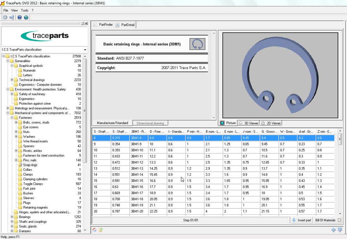Close the left classification panel
The image size is (347, 239).
point(86,23)
